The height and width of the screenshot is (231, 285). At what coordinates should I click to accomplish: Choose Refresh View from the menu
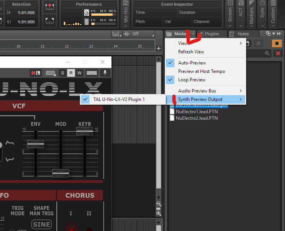205,52
